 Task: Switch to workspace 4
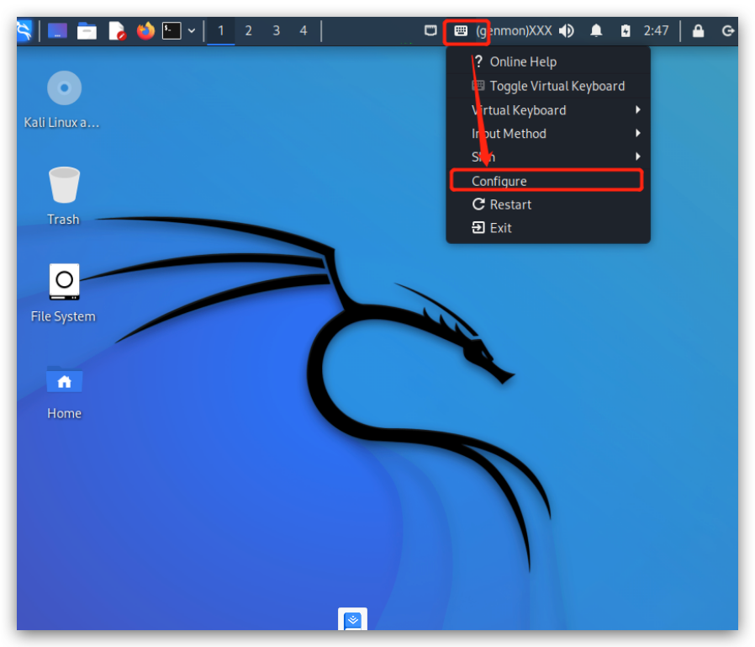pos(304,31)
